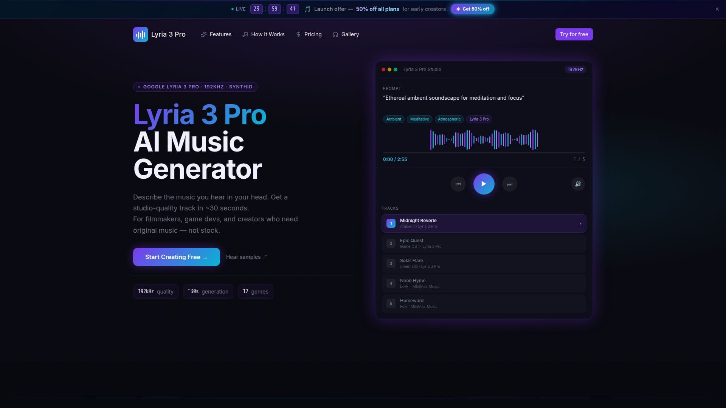Viewport: 726px width, 408px height.
Task: Close the launch offer banner
Action: pyautogui.click(x=717, y=9)
